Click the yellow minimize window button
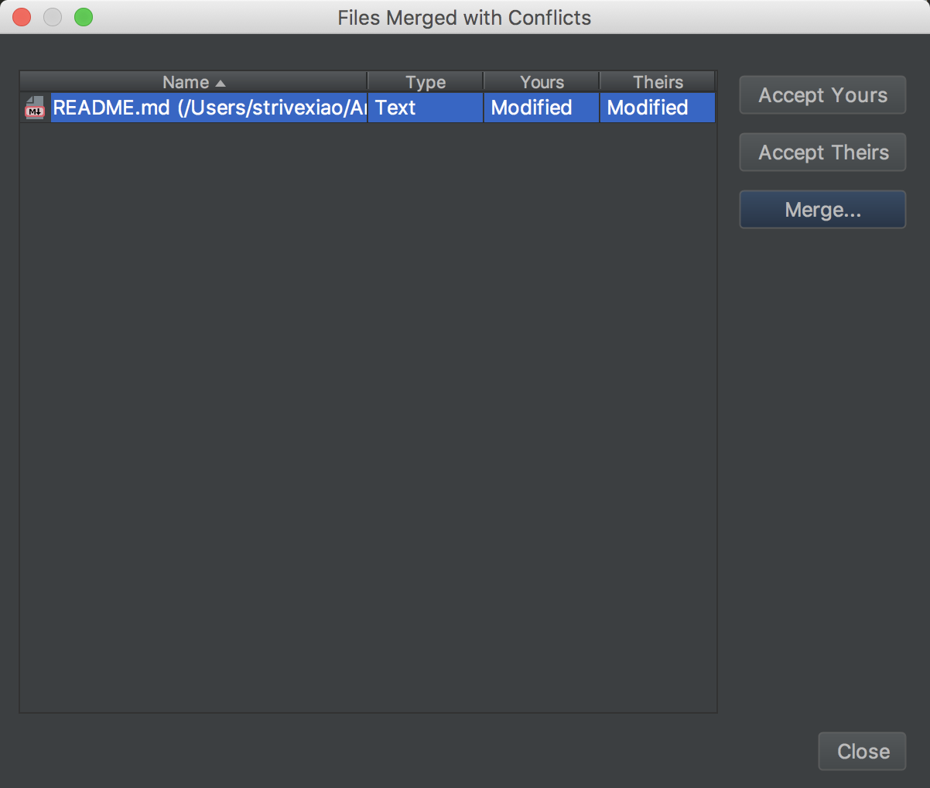The image size is (930, 788). click(x=53, y=17)
